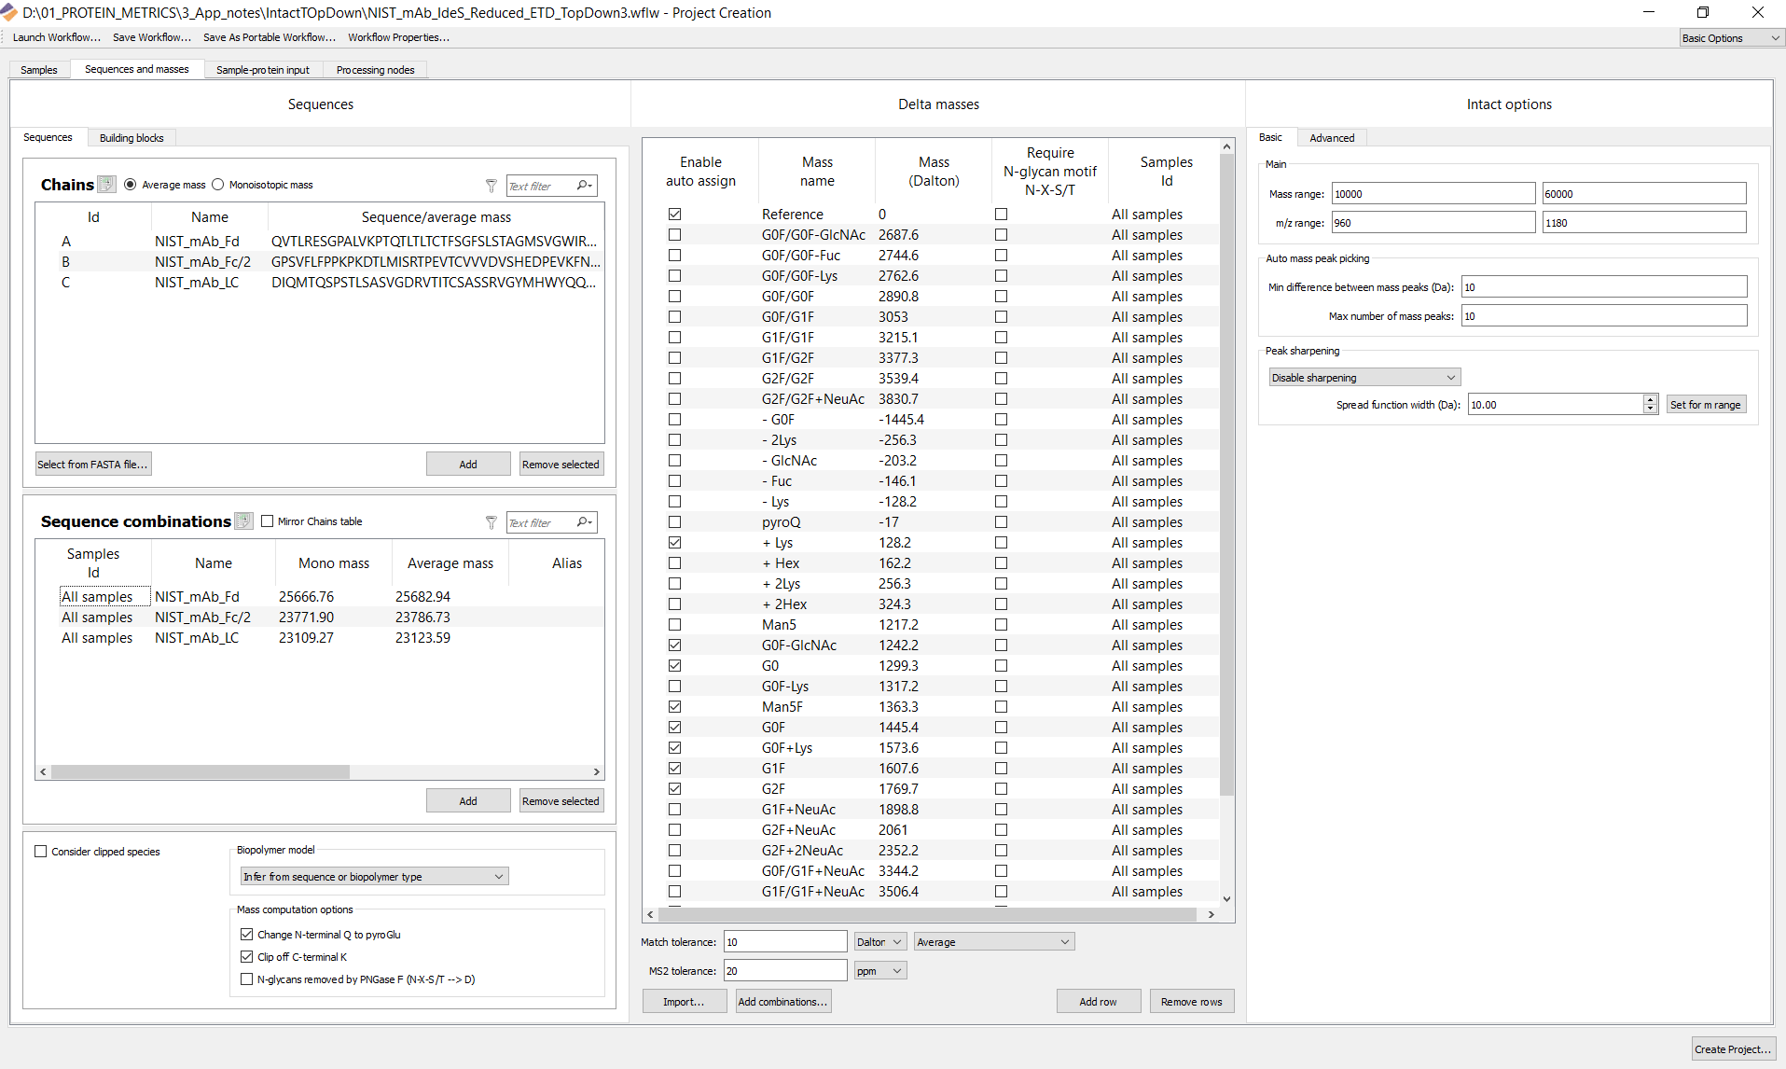1786x1069 pixels.
Task: Select the NIST_mAb_LC chain row
Action: 320,282
